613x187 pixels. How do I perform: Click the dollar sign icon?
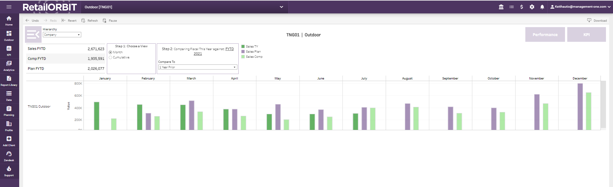pyautogui.click(x=521, y=7)
